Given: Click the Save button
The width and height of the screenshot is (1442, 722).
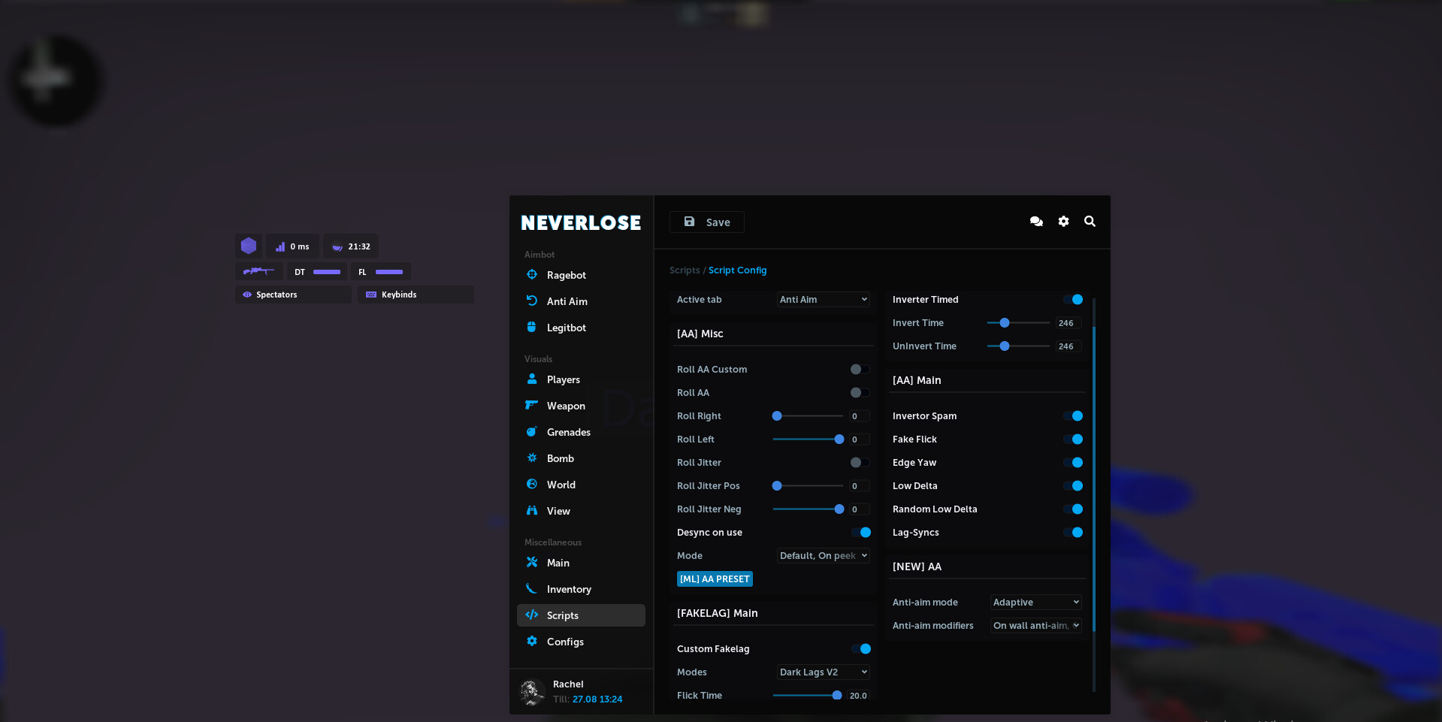Looking at the screenshot, I should [x=706, y=222].
